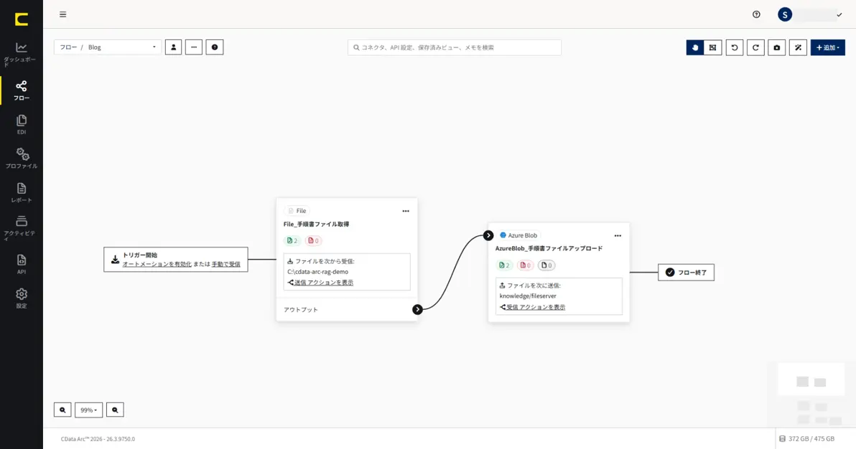Screen dimensions: 856x449
Task: Click the Azure Blob type tag
Action: coord(518,235)
